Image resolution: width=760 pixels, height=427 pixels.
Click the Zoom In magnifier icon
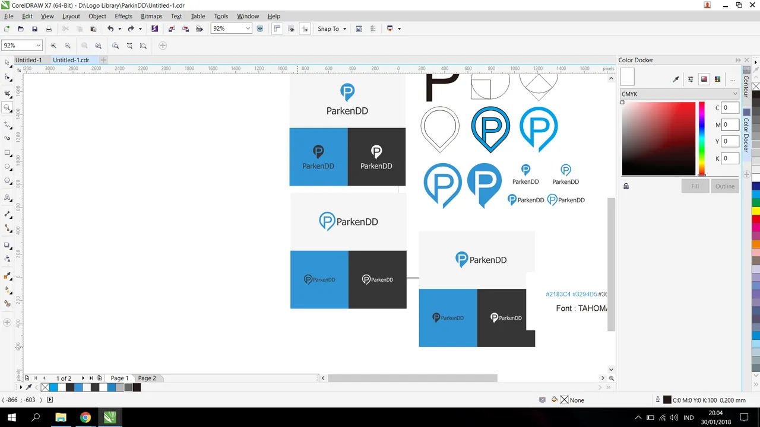[x=53, y=46]
